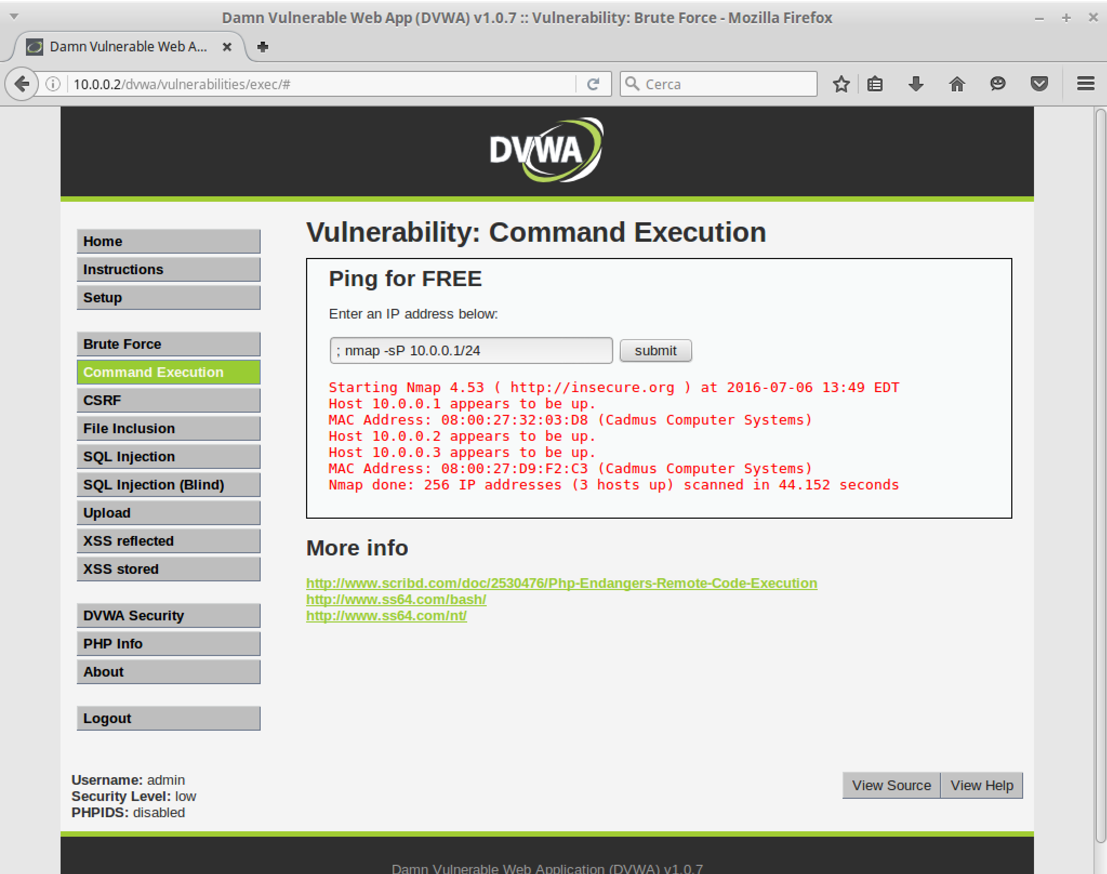This screenshot has height=874, width=1107.
Task: Click the 'Vulnerability: Command Execution' heading
Action: click(536, 233)
